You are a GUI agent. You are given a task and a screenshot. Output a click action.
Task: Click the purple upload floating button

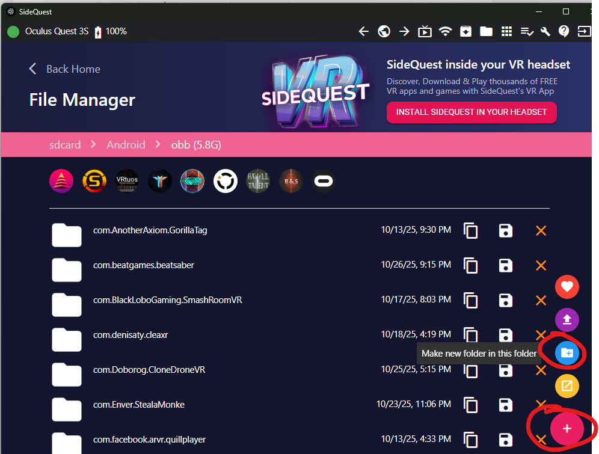click(567, 319)
